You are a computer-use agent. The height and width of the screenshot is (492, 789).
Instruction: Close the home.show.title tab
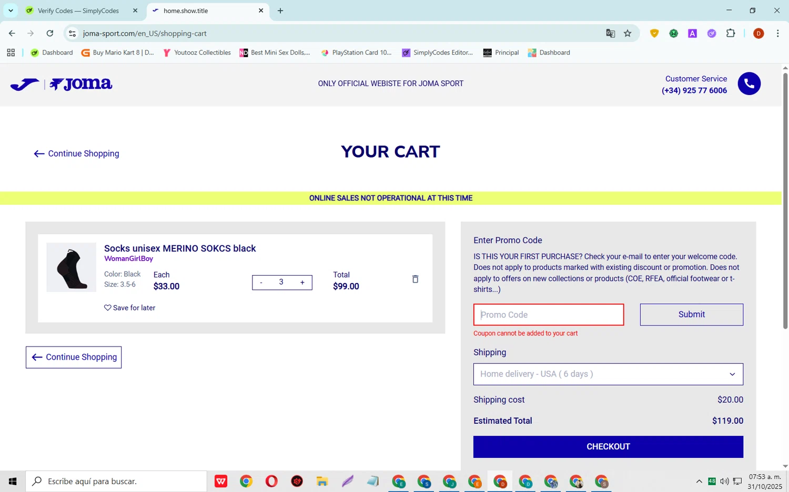(261, 11)
